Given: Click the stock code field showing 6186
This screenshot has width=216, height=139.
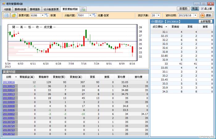Looking at the screenshot, I should coord(36,15).
